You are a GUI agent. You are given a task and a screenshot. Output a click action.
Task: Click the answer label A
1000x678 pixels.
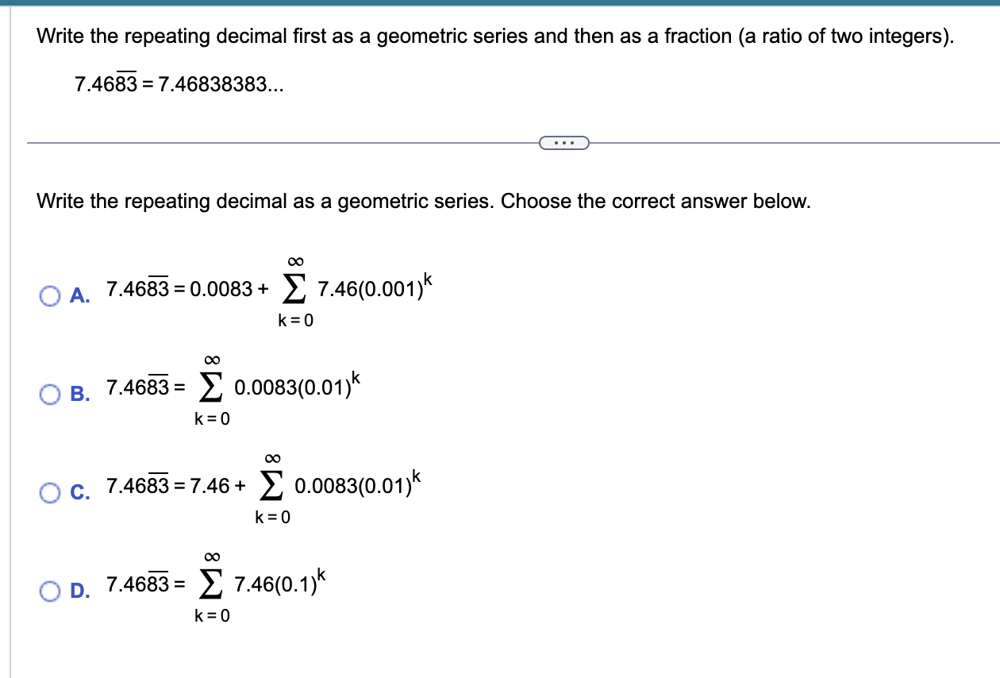79,297
